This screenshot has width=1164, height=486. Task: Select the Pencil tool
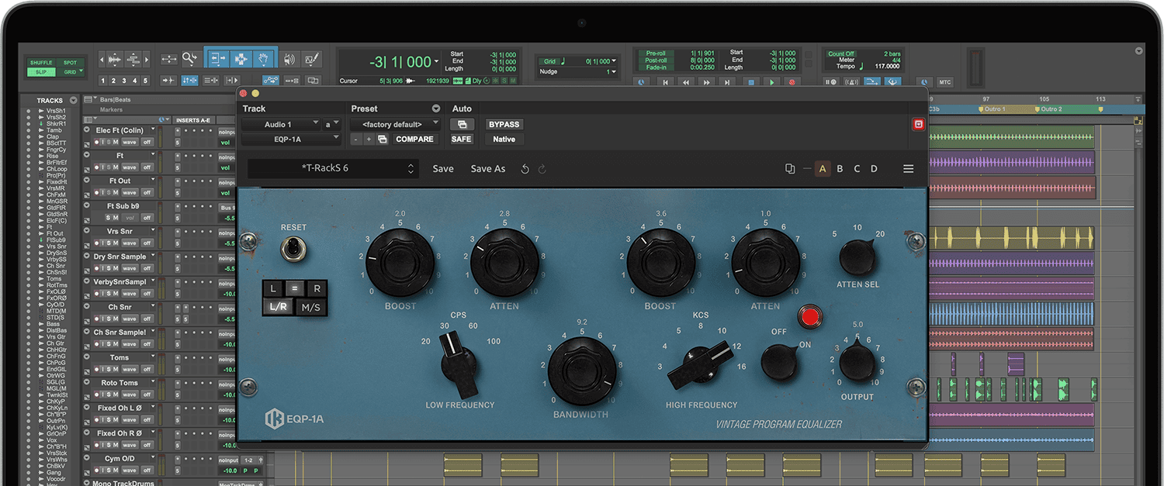click(311, 59)
